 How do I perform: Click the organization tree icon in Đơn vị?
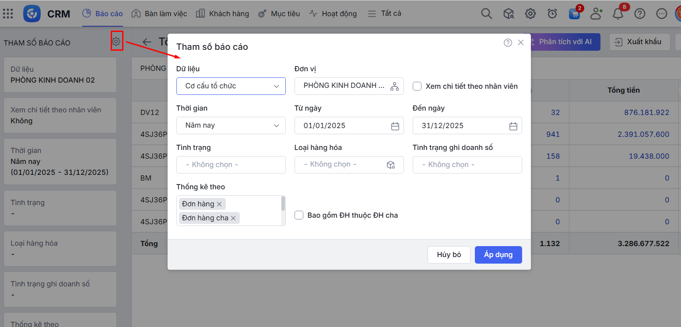point(394,86)
